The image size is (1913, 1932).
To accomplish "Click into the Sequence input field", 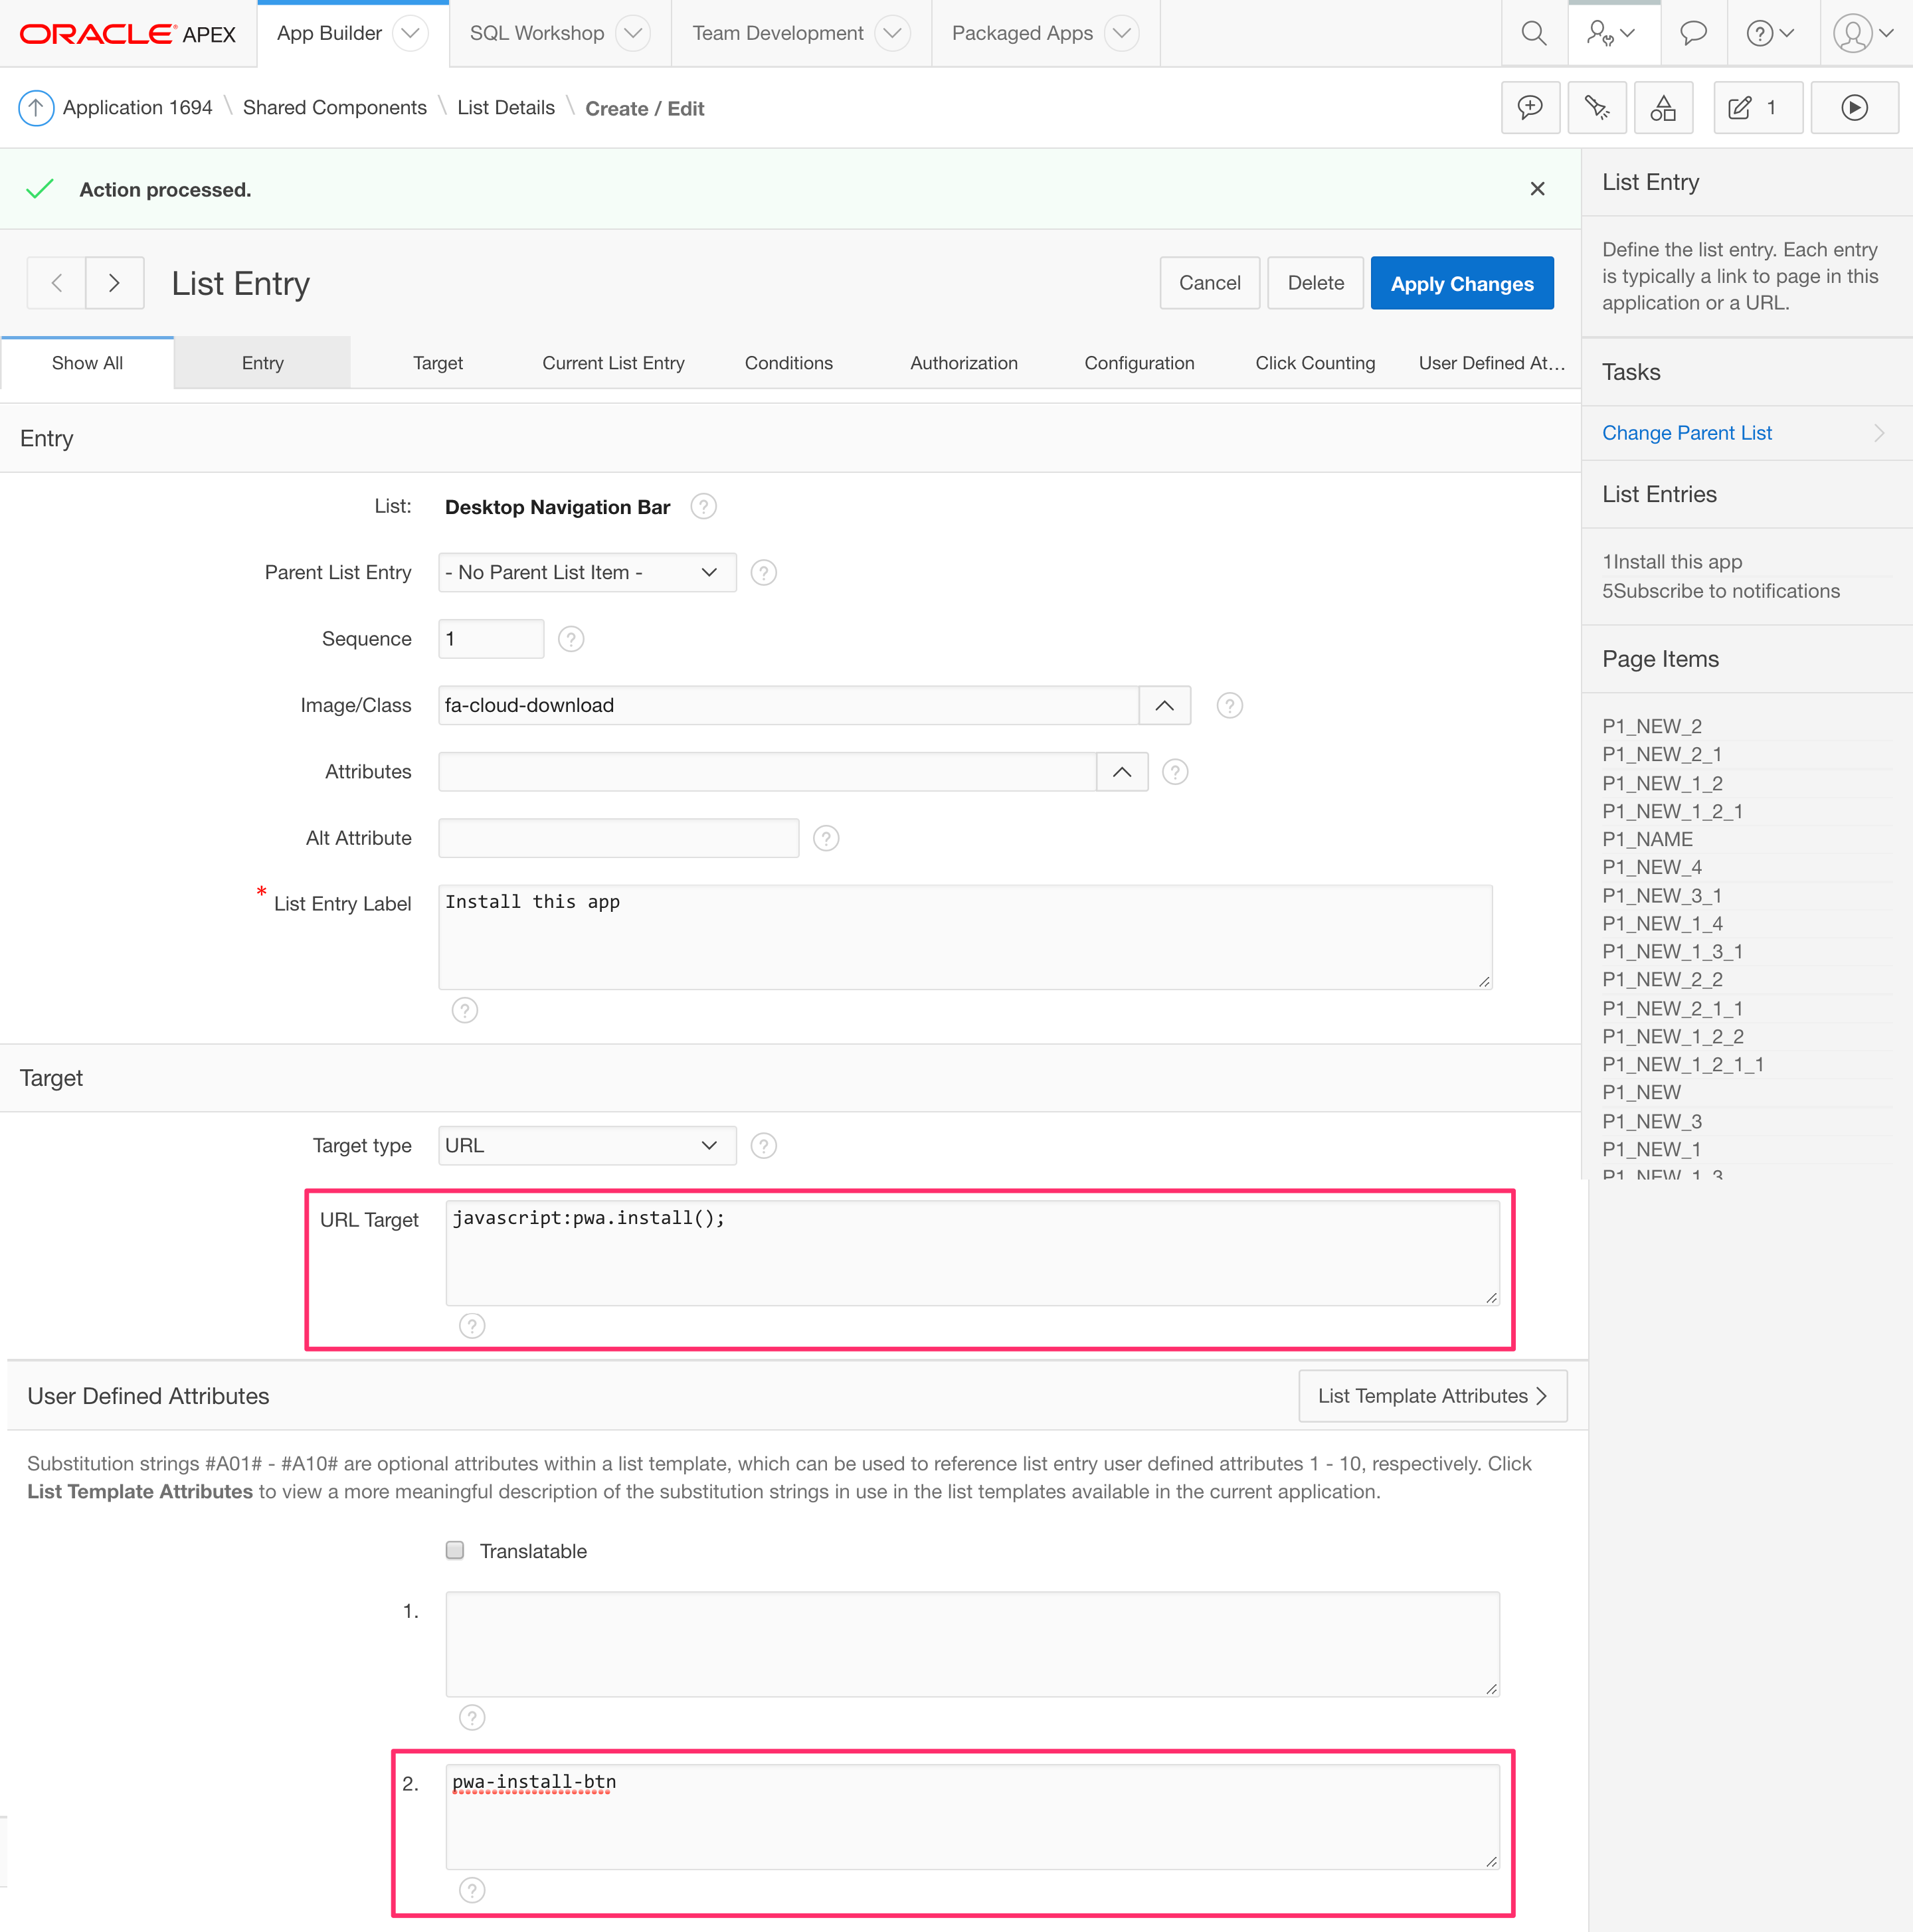I will tap(490, 639).
